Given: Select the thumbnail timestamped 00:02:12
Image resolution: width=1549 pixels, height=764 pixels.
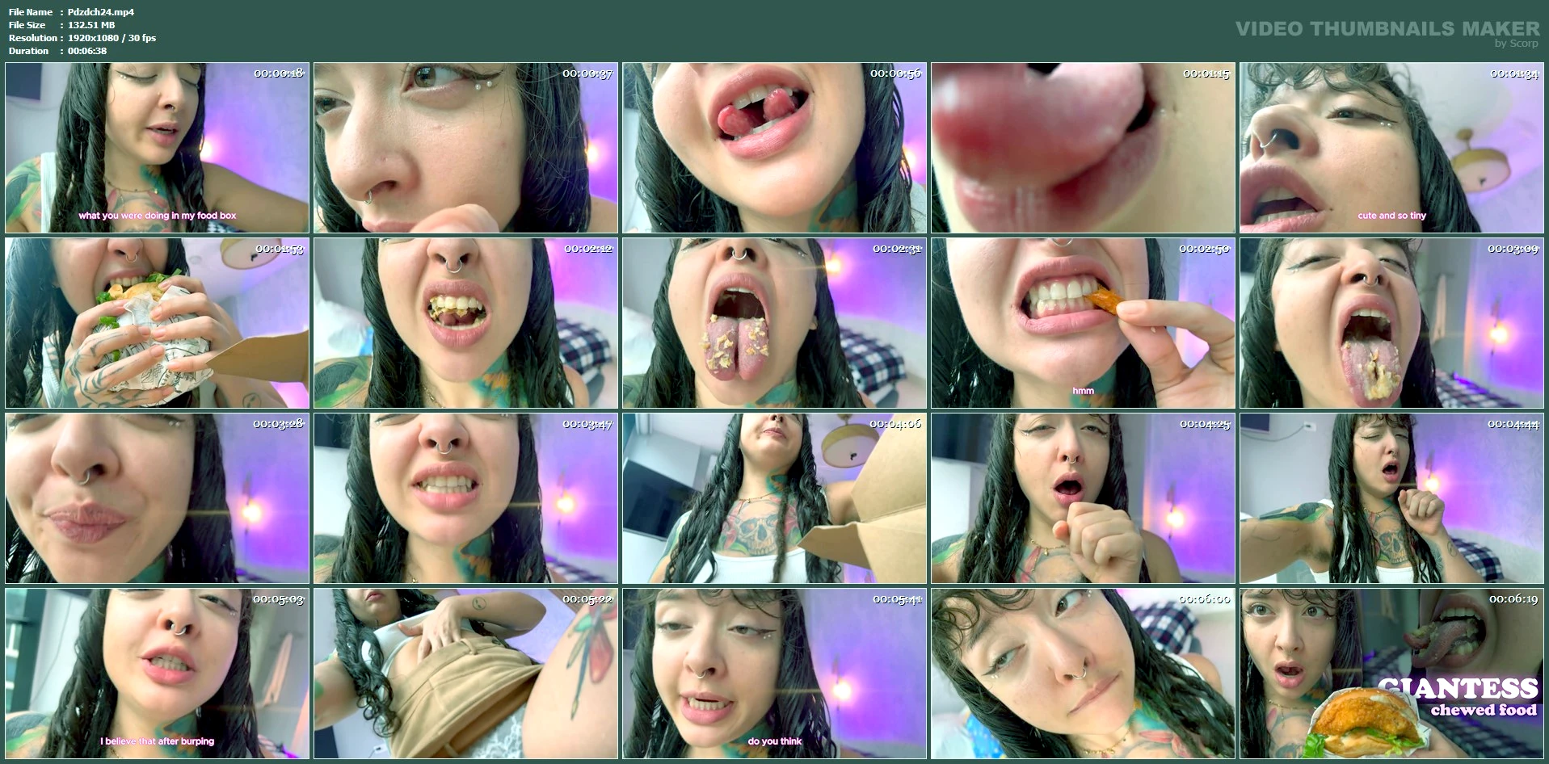Looking at the screenshot, I should pos(465,323).
